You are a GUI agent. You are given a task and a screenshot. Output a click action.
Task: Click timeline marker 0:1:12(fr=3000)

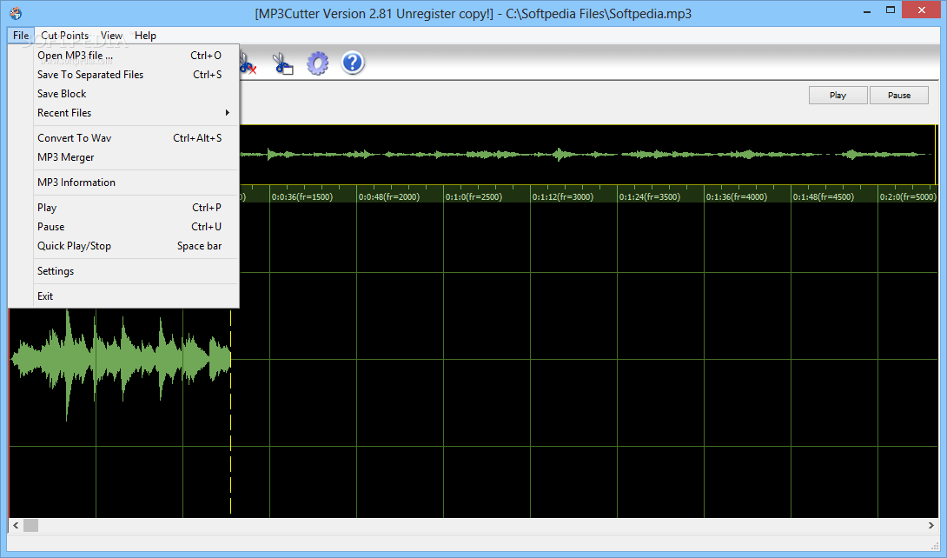pyautogui.click(x=563, y=197)
